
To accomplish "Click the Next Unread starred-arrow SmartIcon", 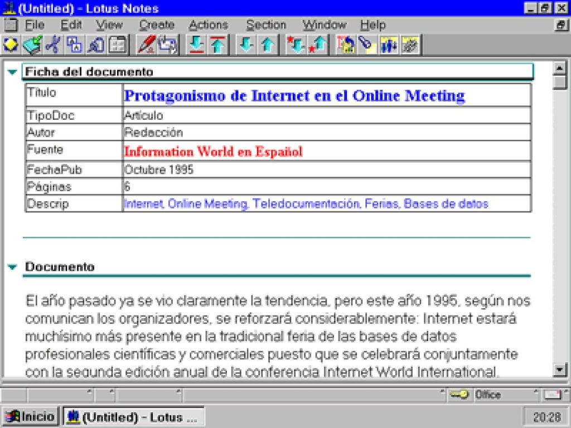I will pos(297,45).
